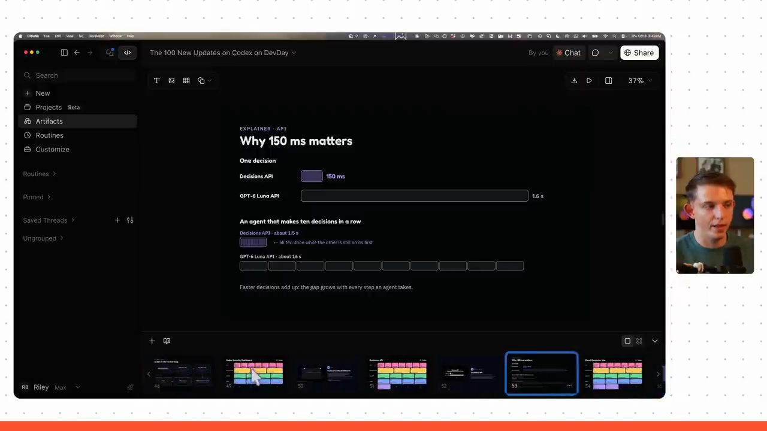Expand the dropdown next to comments icon
The width and height of the screenshot is (767, 431).
pyautogui.click(x=611, y=53)
